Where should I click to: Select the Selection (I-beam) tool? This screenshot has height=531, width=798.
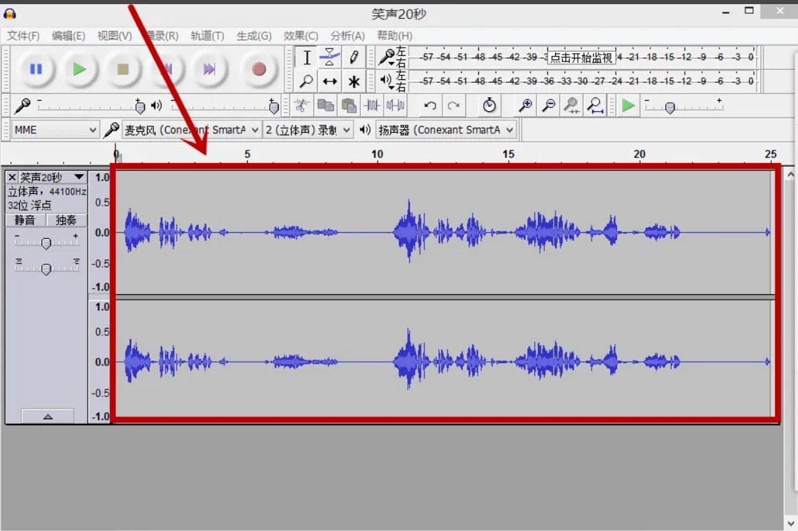click(x=306, y=57)
